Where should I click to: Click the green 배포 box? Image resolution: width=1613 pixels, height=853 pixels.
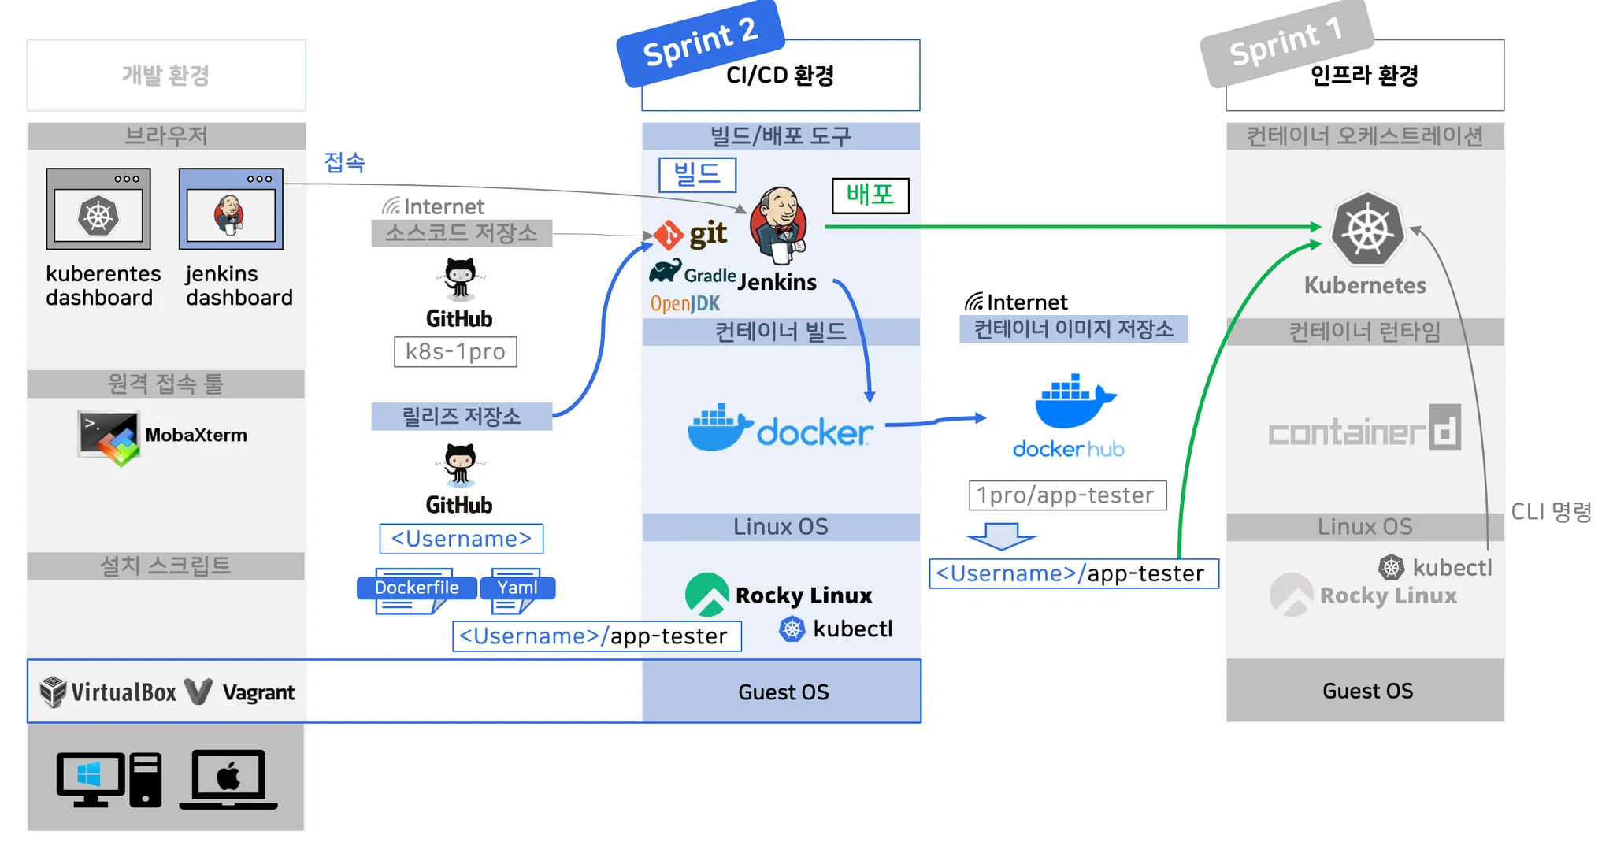click(870, 195)
